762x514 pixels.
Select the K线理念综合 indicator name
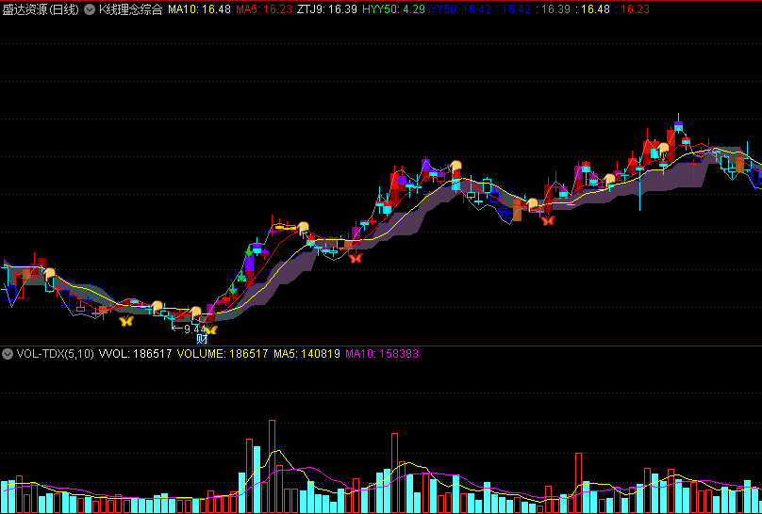tap(130, 9)
